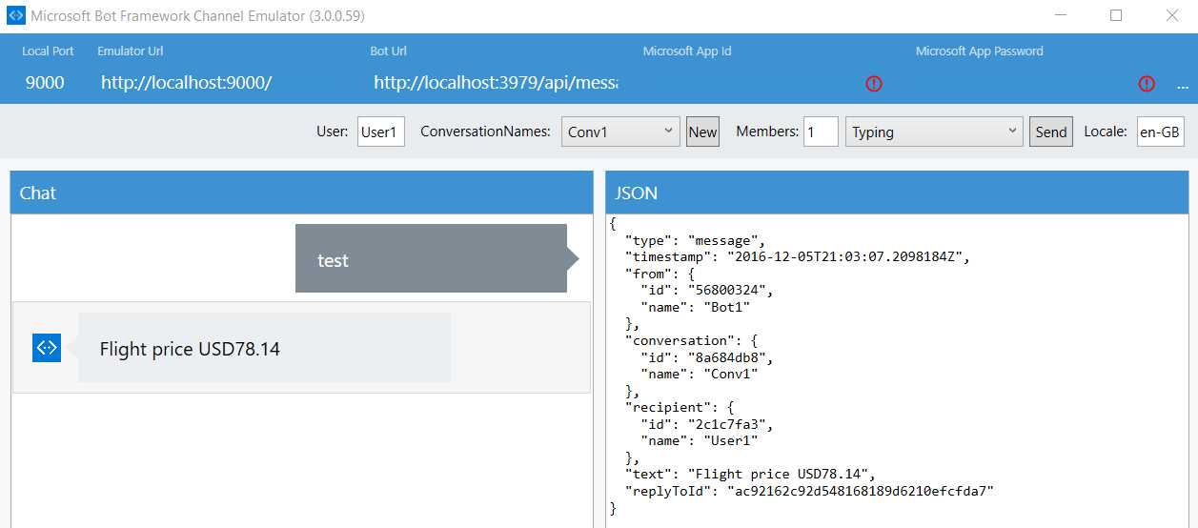Click the red warning icon under Microsoft App Password
1198x528 pixels.
tap(1147, 84)
